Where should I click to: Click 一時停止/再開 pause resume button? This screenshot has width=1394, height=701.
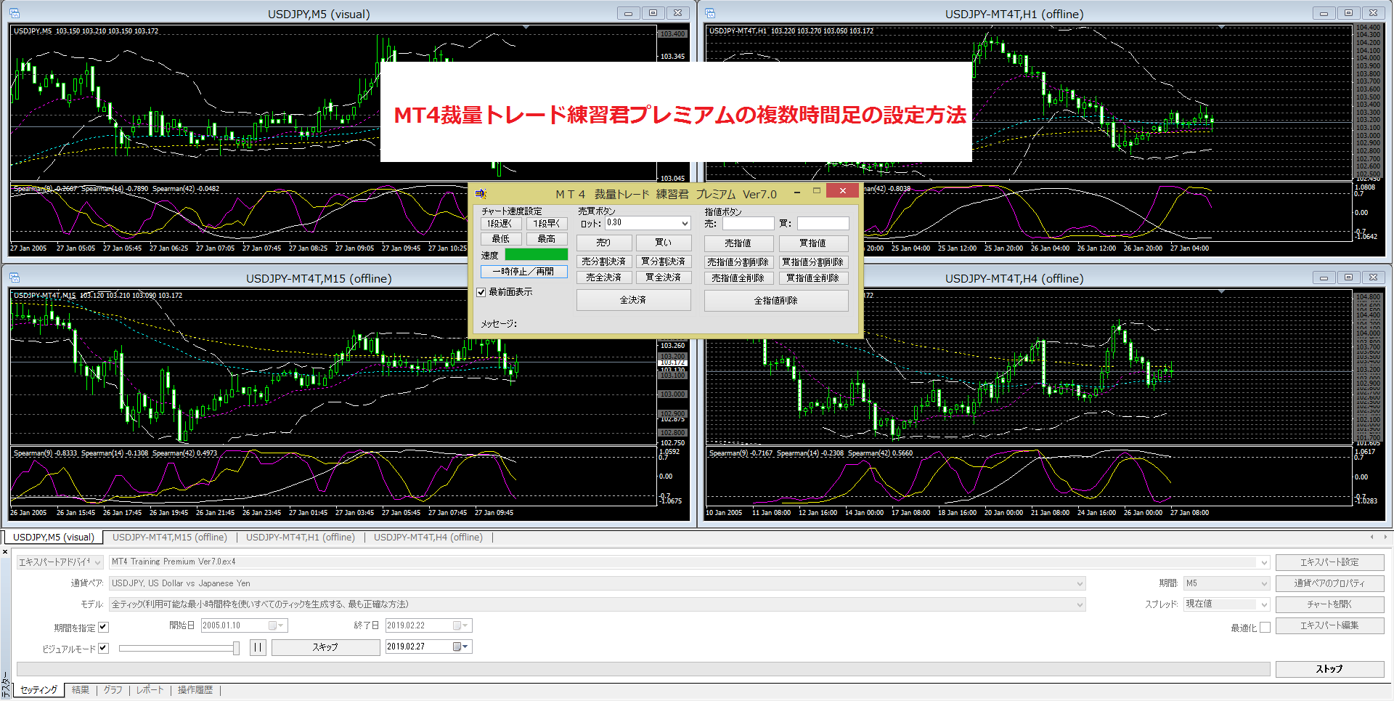(x=523, y=272)
